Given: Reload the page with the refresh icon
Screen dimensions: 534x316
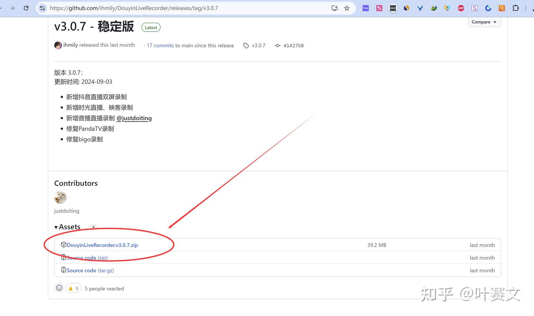Looking at the screenshot, I should coord(26,8).
